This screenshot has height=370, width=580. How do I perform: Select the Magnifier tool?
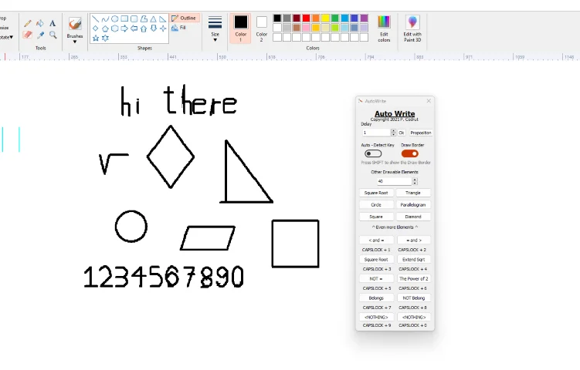pyautogui.click(x=53, y=35)
